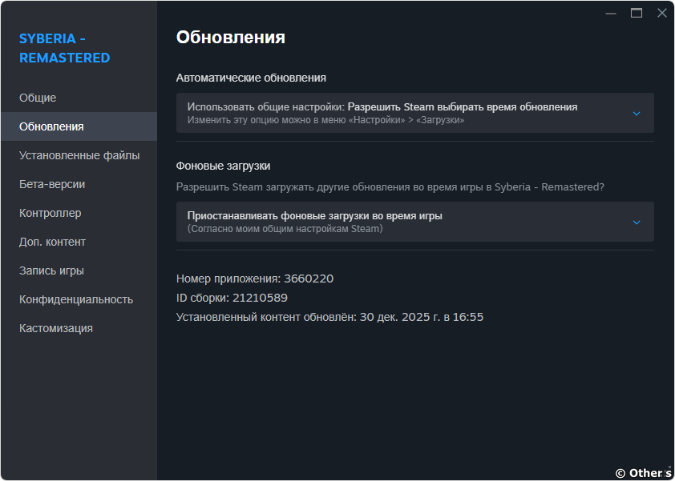Go to Кастомизация settings
Image resolution: width=675 pixels, height=481 pixels.
coord(56,328)
